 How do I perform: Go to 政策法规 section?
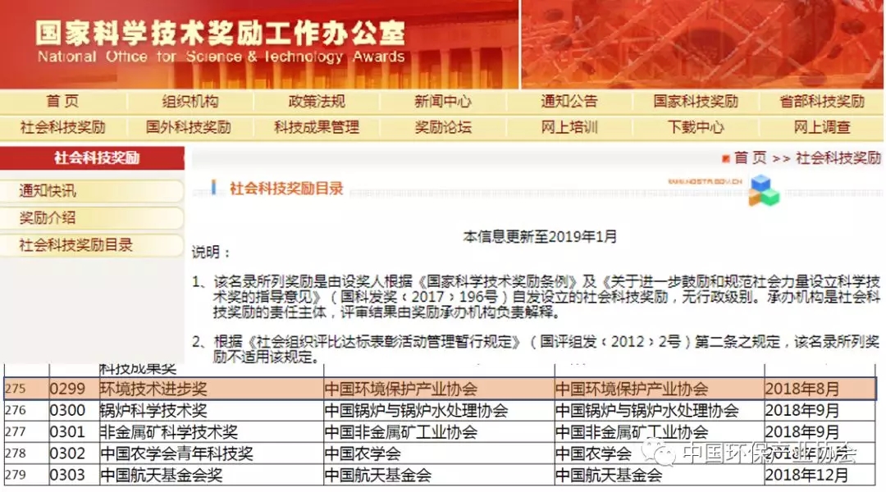317,102
